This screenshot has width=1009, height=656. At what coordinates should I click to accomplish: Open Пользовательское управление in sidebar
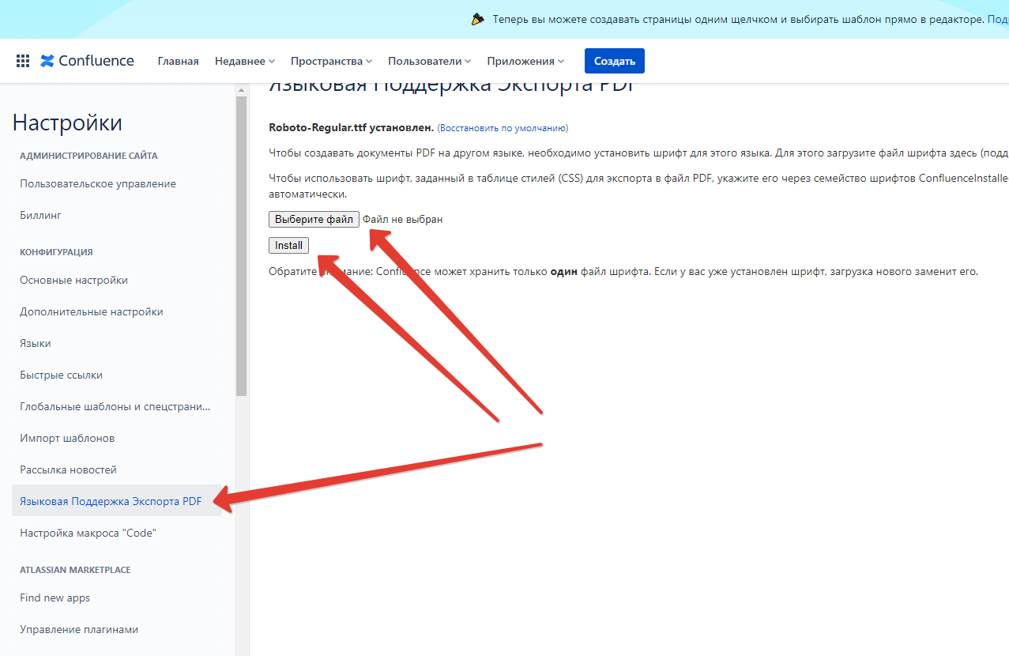[98, 183]
